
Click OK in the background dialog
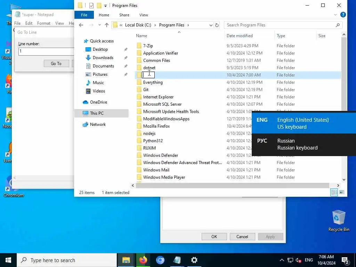tap(214, 236)
